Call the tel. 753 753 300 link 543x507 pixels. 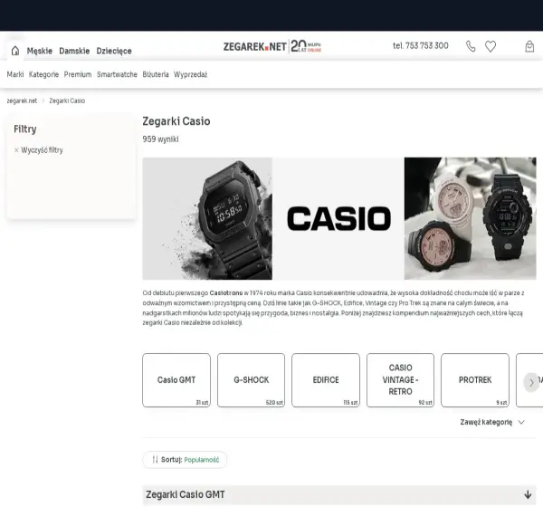tap(421, 46)
